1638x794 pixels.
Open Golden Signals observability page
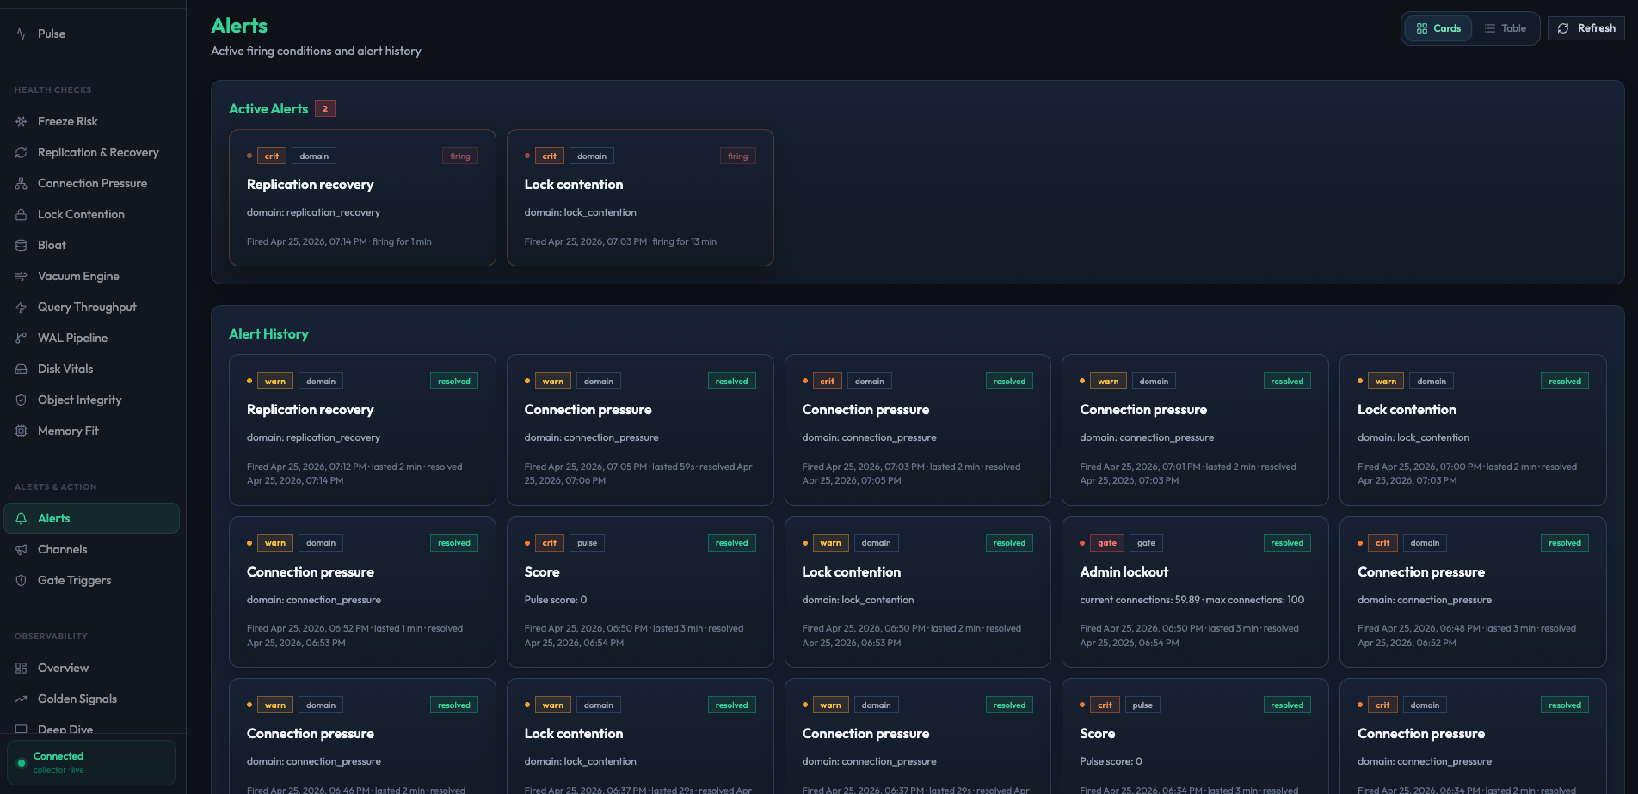[93, 699]
